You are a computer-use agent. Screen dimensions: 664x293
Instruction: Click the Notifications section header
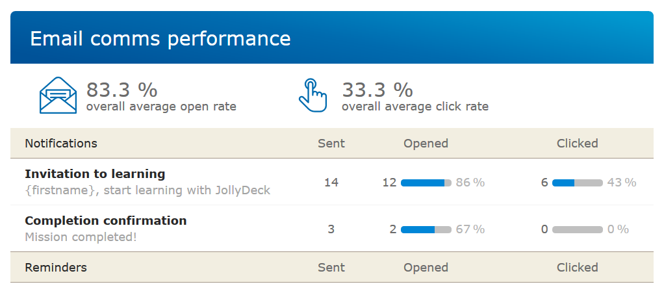(61, 144)
